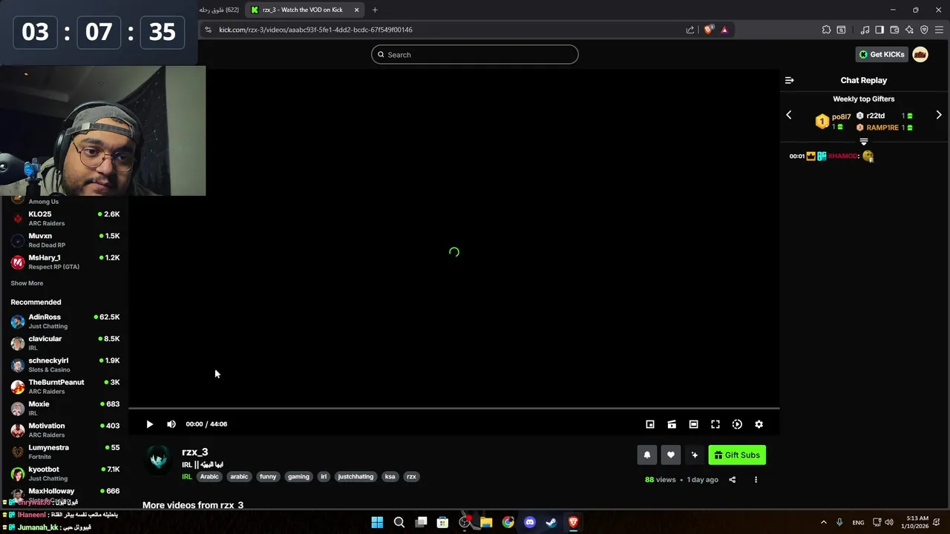This screenshot has width=950, height=534.
Task: Open the video more options menu
Action: pos(756,480)
